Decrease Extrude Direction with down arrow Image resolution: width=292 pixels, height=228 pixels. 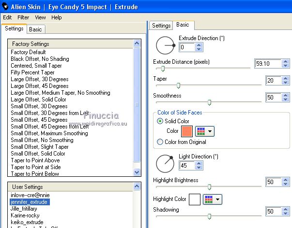[x=199, y=49]
